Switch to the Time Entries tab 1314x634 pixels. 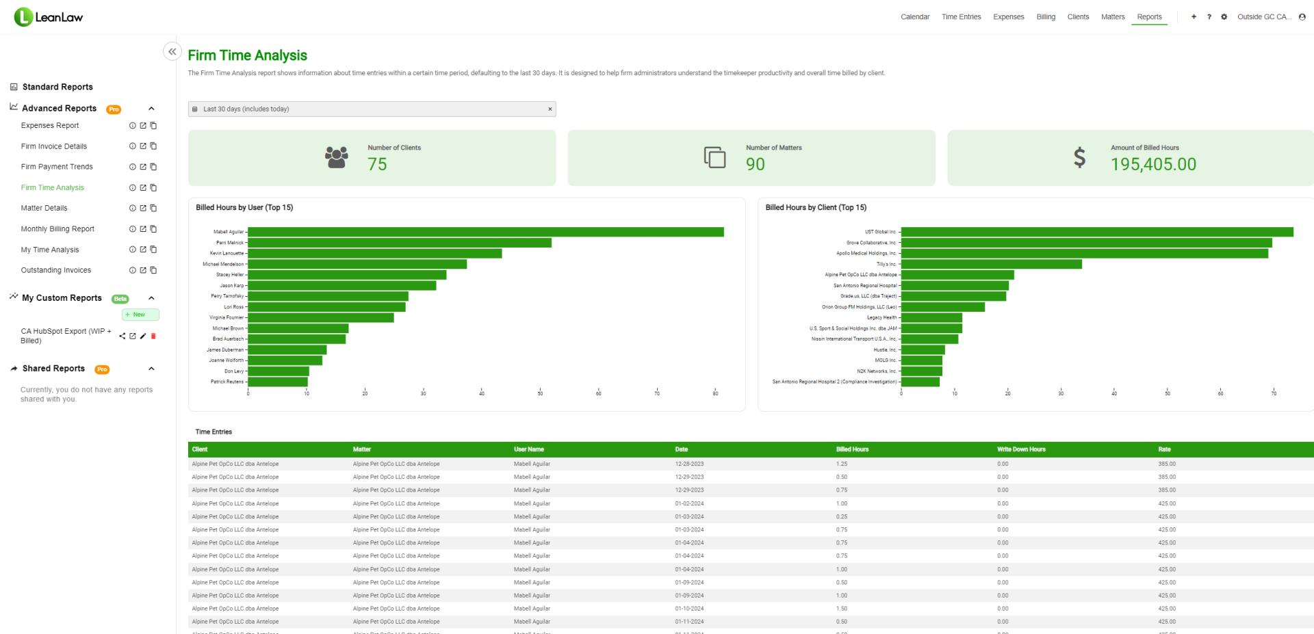961,16
